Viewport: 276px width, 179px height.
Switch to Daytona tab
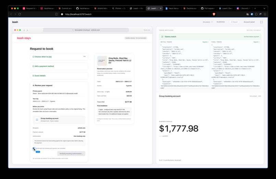[190, 8]
